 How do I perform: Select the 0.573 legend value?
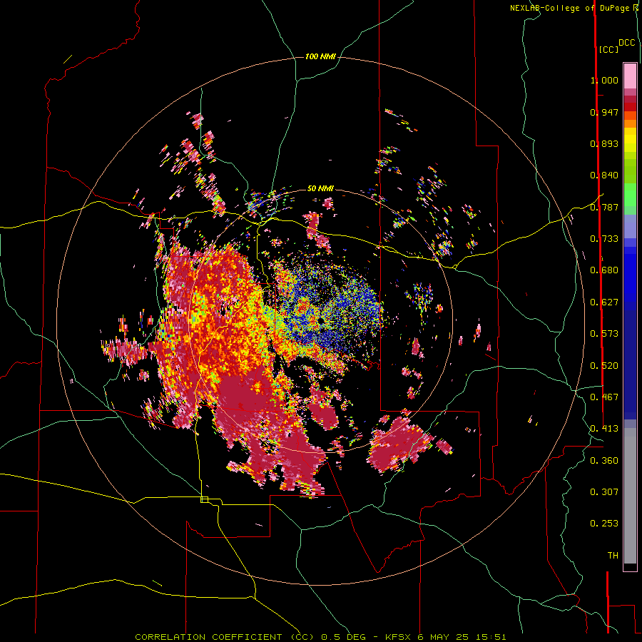tap(604, 334)
